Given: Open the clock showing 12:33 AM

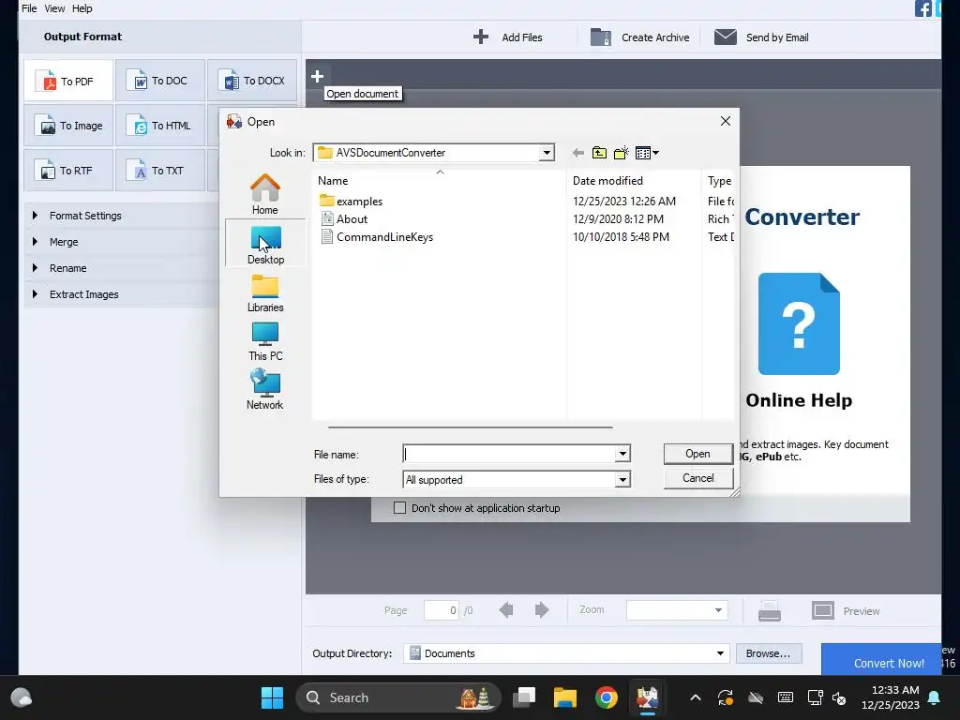Looking at the screenshot, I should pos(891,697).
